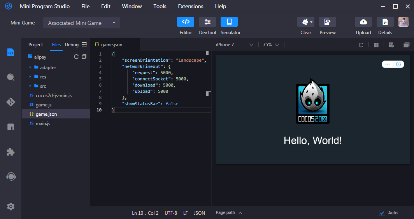Open the search sidebar icon
414x219 pixels.
[11, 77]
